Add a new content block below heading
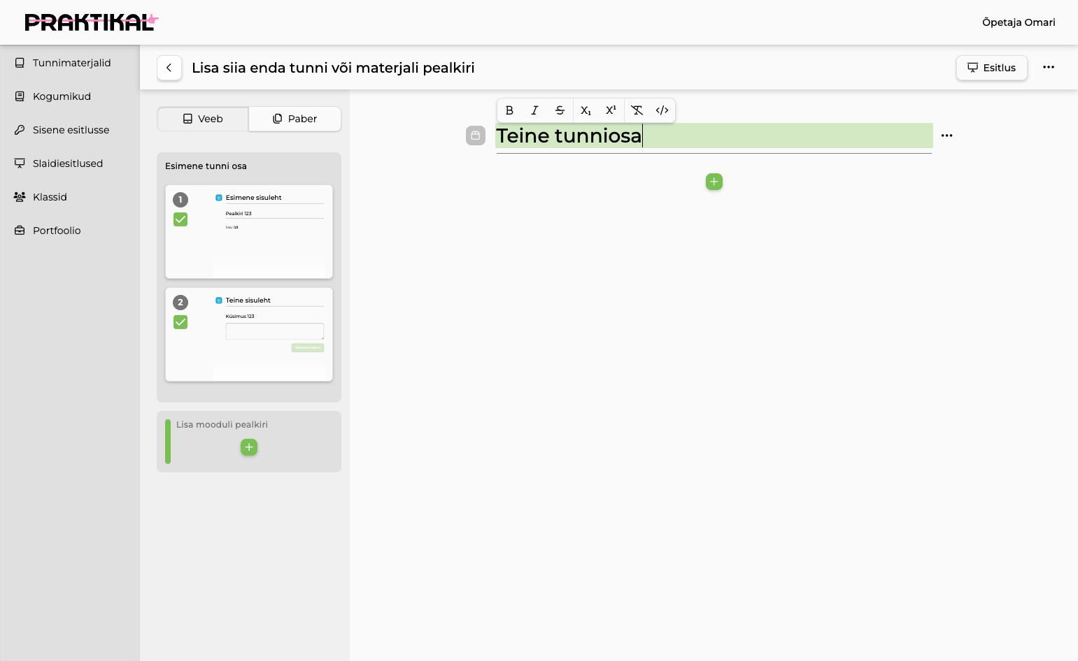The width and height of the screenshot is (1078, 661). point(714,182)
